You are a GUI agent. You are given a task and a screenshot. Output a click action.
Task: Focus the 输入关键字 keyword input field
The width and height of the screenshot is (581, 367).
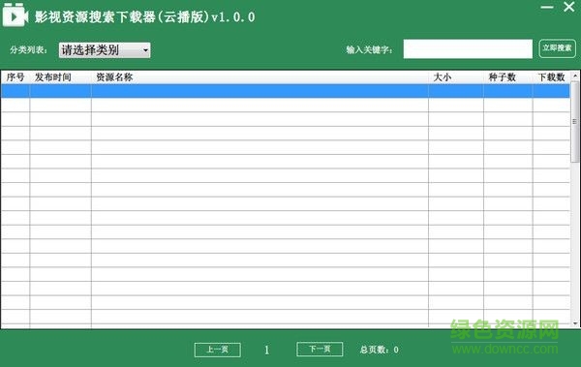(468, 49)
